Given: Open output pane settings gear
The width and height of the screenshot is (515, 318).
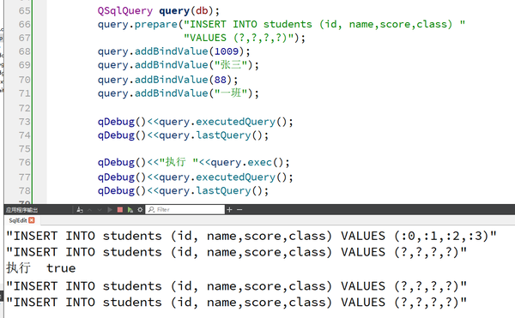Looking at the screenshot, I should pyautogui.click(x=140, y=209).
